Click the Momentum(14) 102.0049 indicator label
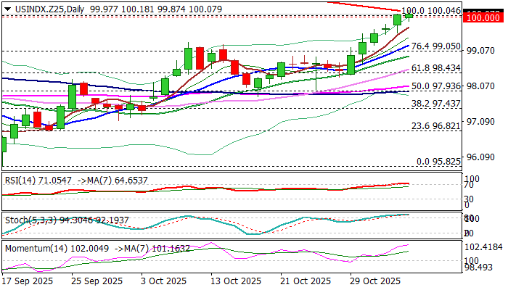508x290 pixels. [57, 249]
